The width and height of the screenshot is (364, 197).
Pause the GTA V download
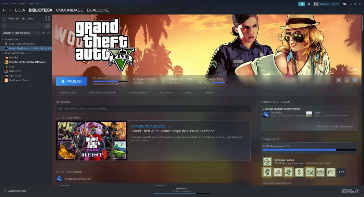click(x=71, y=81)
